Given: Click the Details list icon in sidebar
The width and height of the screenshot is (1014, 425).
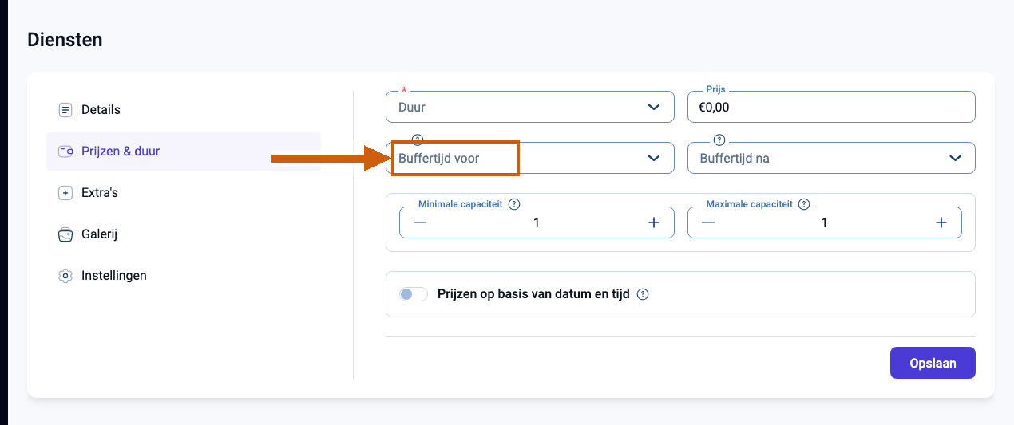Looking at the screenshot, I should 65,110.
